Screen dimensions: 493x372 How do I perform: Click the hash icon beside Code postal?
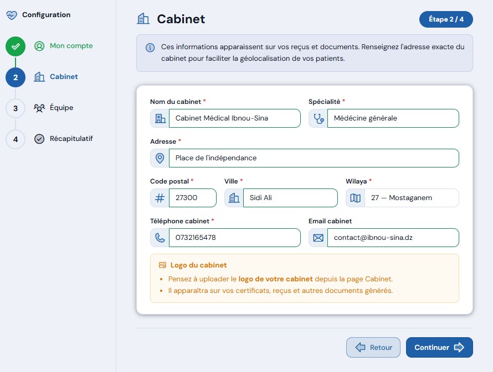[x=160, y=198]
